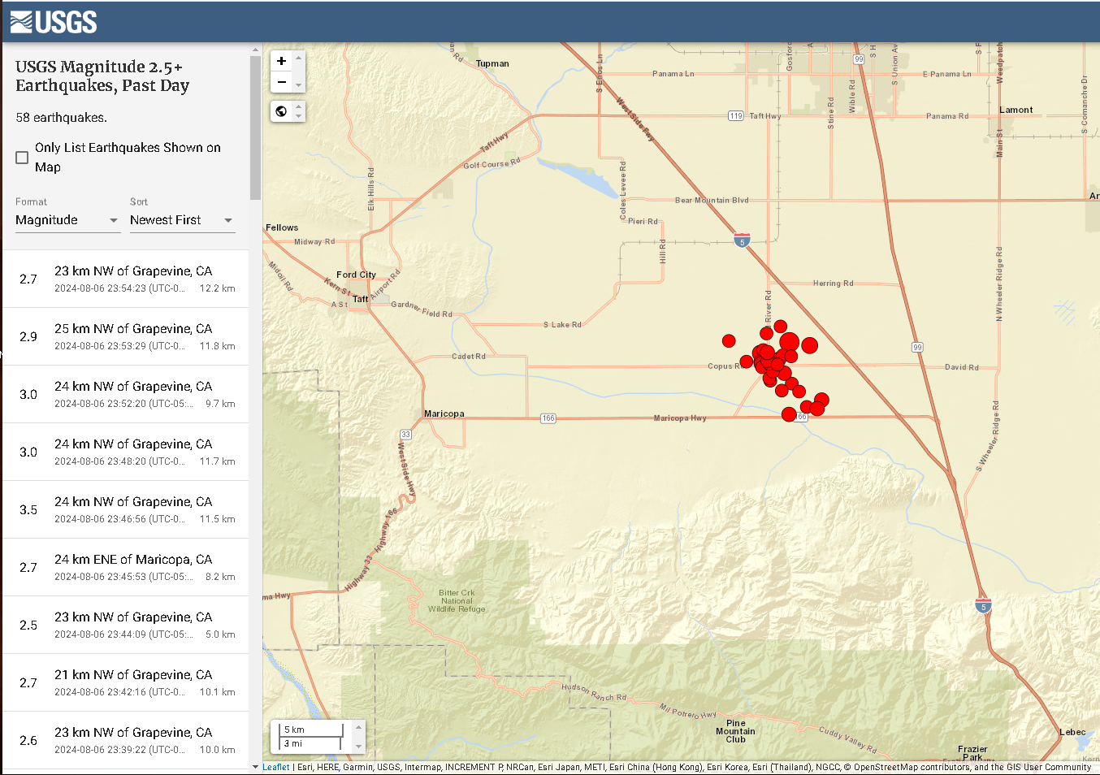Click the '58 earthquakes.' count text
Screen dimensions: 1100x775
pyautogui.click(x=61, y=118)
